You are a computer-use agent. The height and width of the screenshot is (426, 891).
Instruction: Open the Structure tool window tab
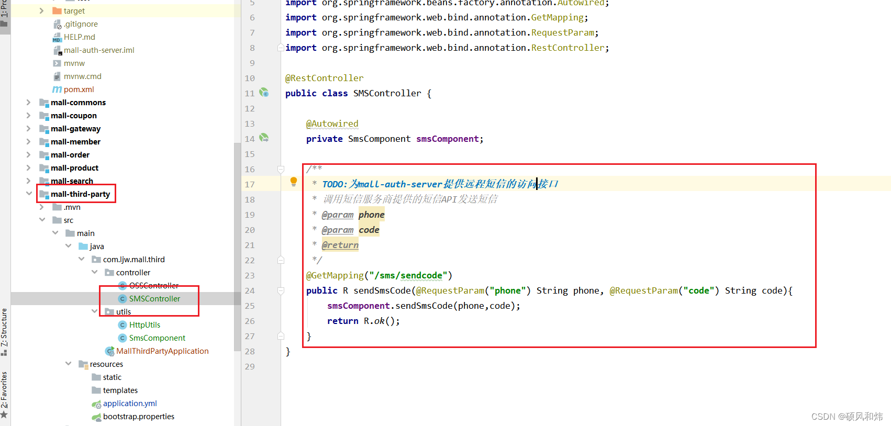pos(4,332)
